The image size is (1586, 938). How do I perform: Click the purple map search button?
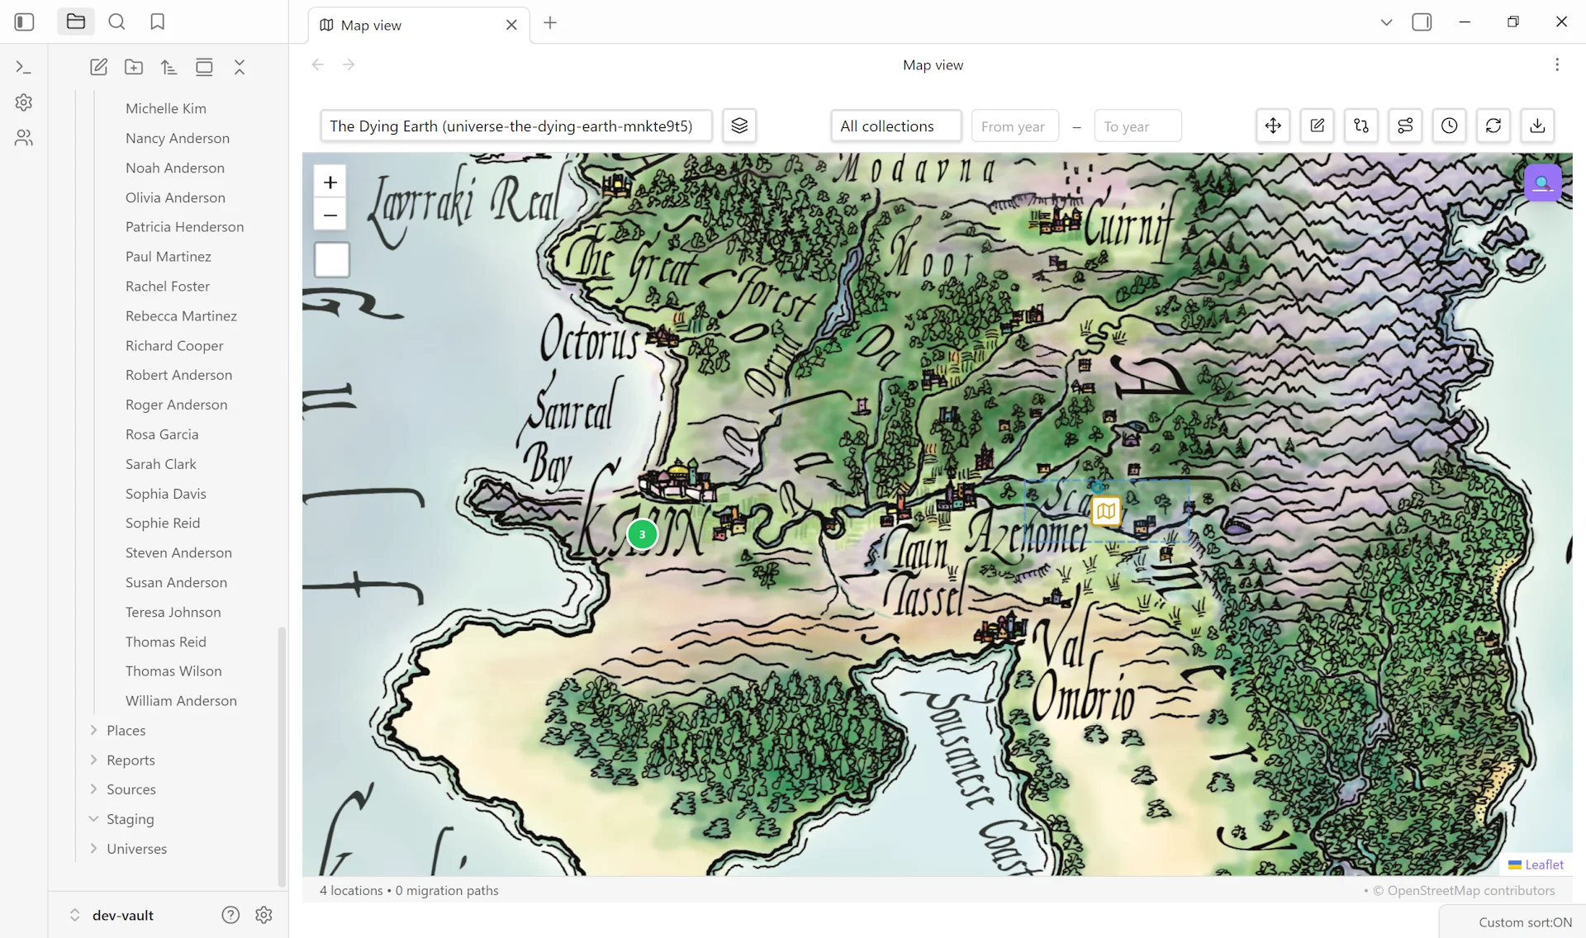[1542, 183]
